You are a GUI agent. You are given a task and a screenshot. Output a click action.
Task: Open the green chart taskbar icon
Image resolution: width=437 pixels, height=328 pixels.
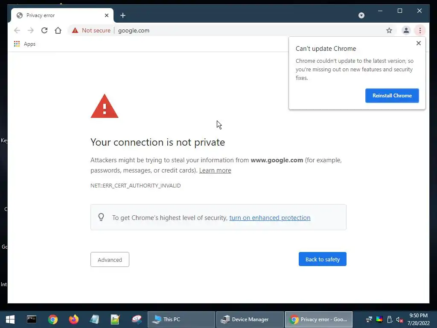tap(115, 319)
